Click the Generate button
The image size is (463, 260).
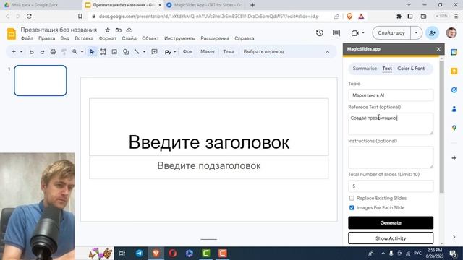point(391,223)
